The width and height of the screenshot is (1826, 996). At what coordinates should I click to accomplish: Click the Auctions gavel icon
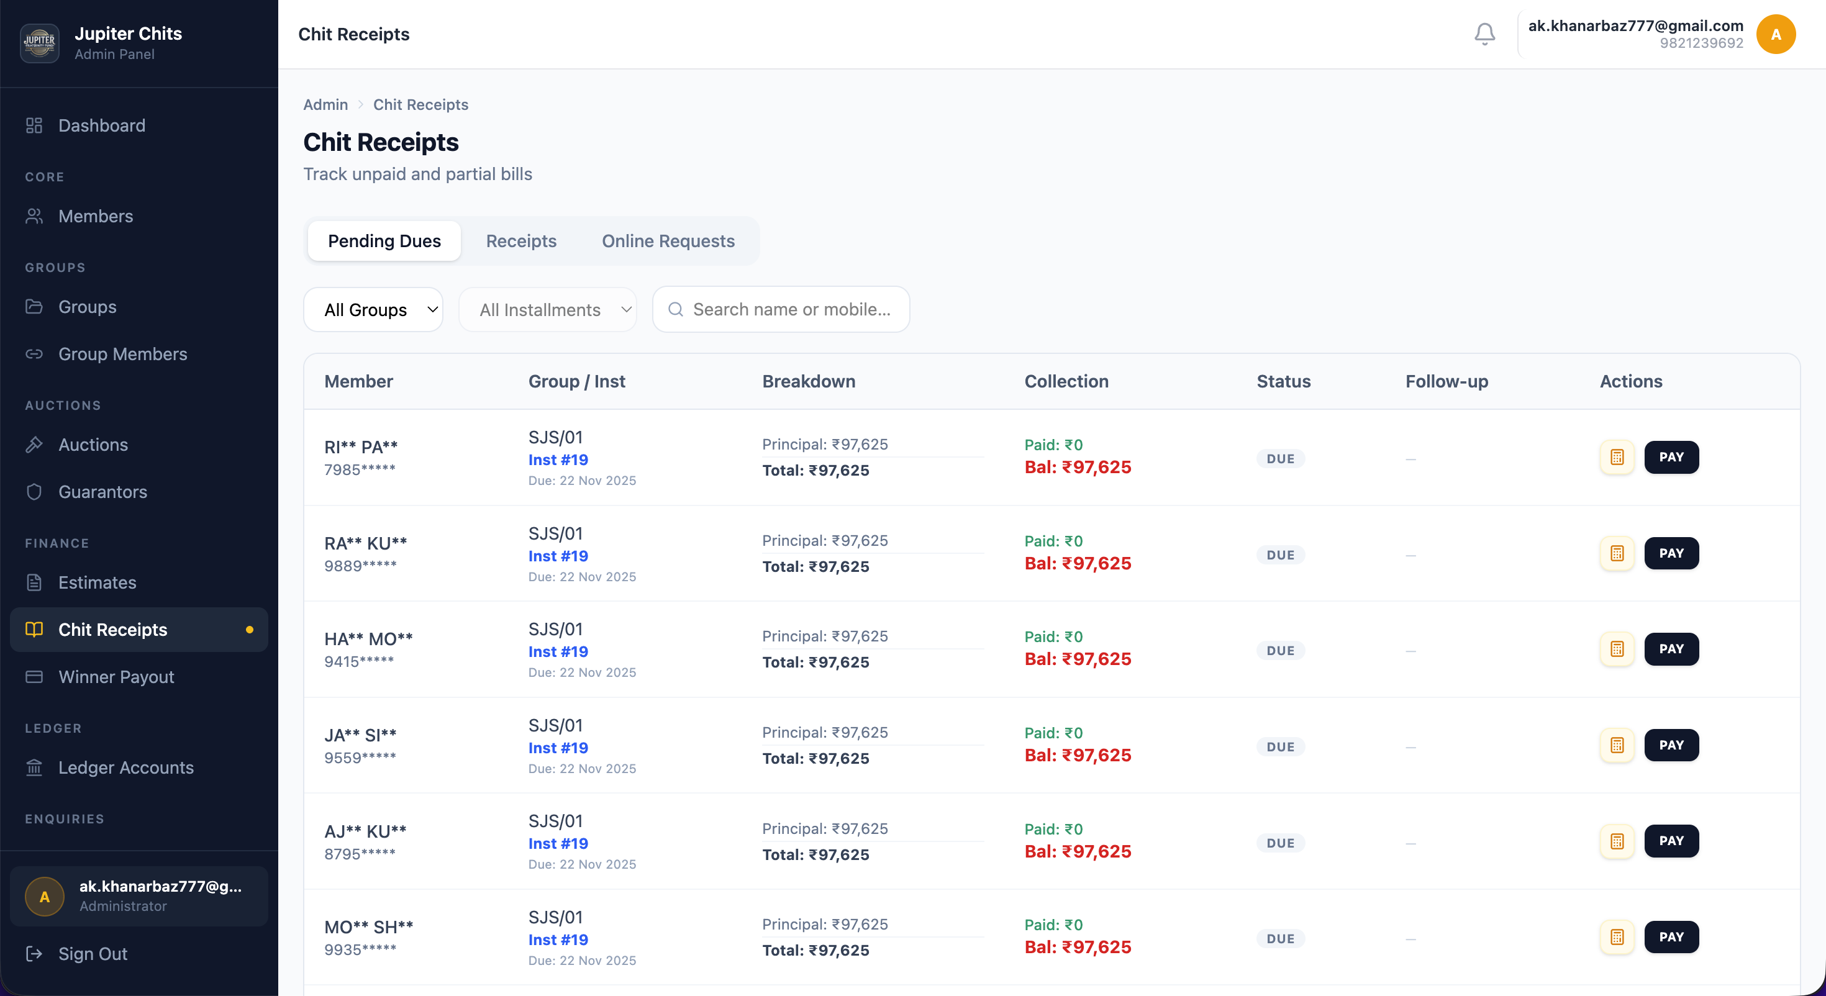pos(34,445)
